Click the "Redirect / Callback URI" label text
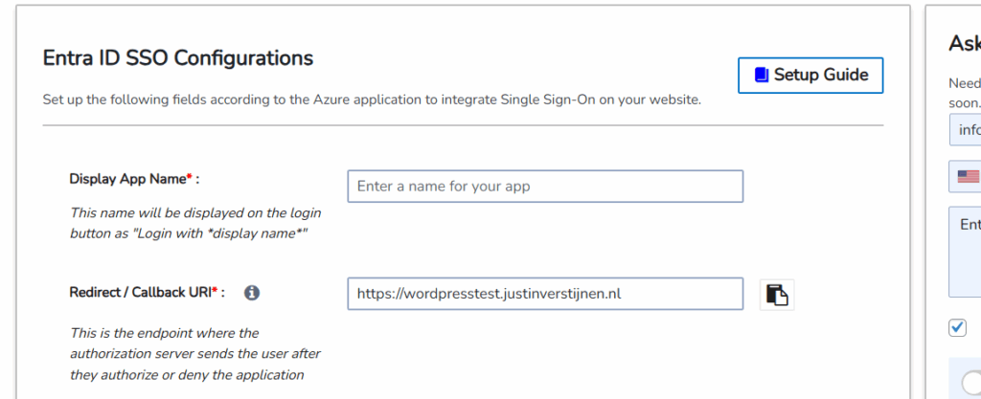The height and width of the screenshot is (399, 981). point(147,293)
